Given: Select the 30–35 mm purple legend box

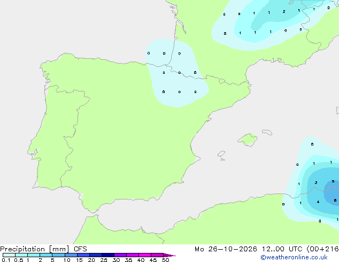Looking at the screenshot, I should click(x=120, y=255).
